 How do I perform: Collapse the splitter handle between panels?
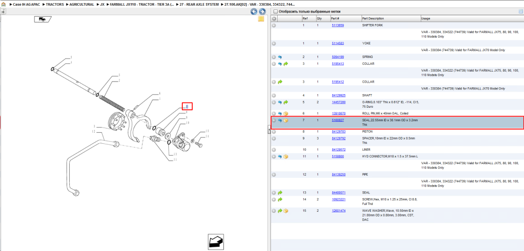coord(269,130)
